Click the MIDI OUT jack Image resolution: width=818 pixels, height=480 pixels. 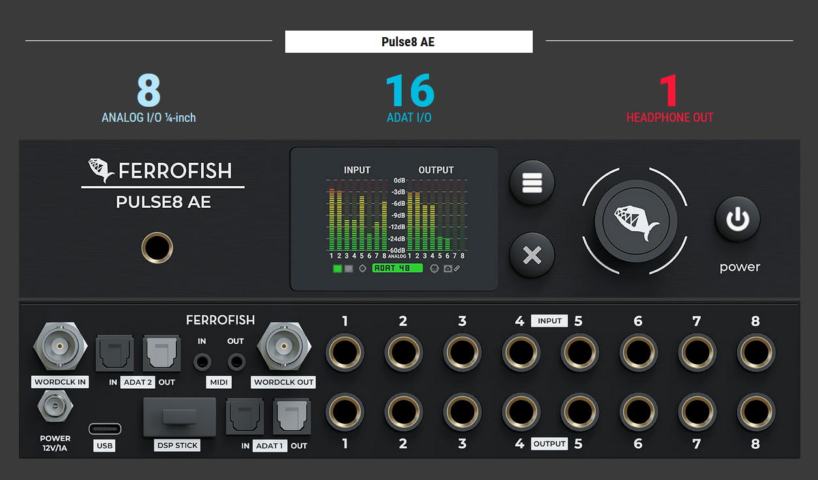coord(236,361)
